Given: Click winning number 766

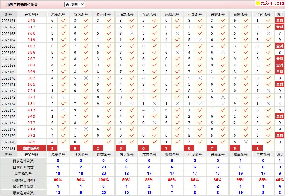Looking at the screenshot, I should tap(31, 33).
